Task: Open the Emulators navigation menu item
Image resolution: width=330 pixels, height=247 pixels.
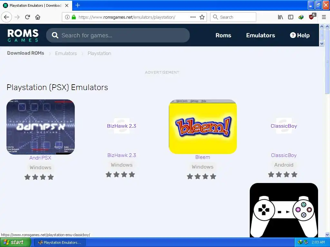Action: pyautogui.click(x=260, y=35)
